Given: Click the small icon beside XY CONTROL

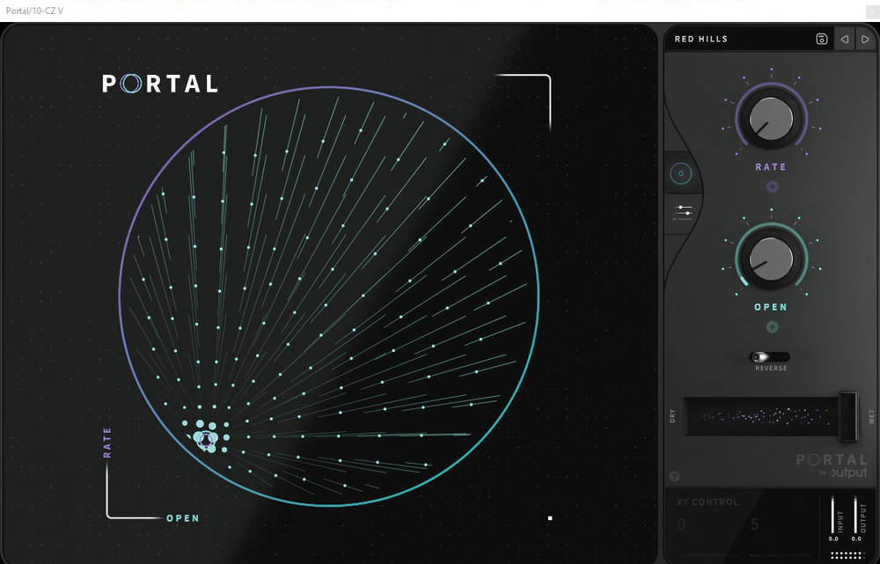Looking at the screenshot, I should click(x=802, y=502).
